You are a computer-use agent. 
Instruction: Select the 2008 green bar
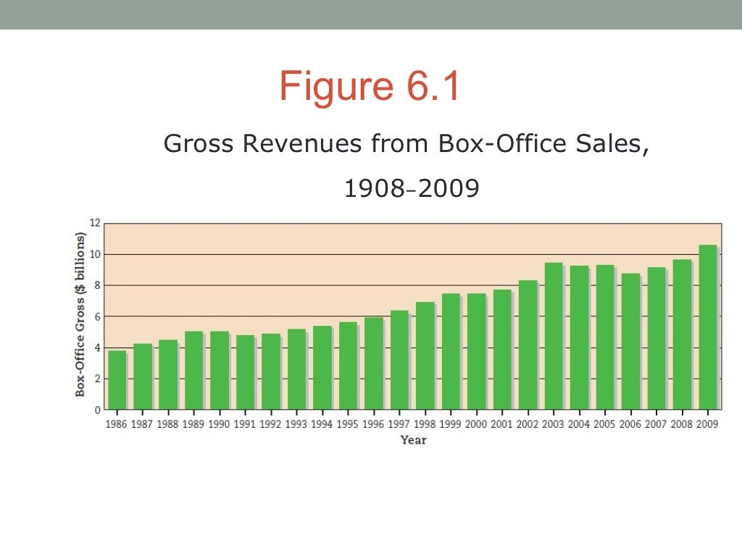point(682,334)
